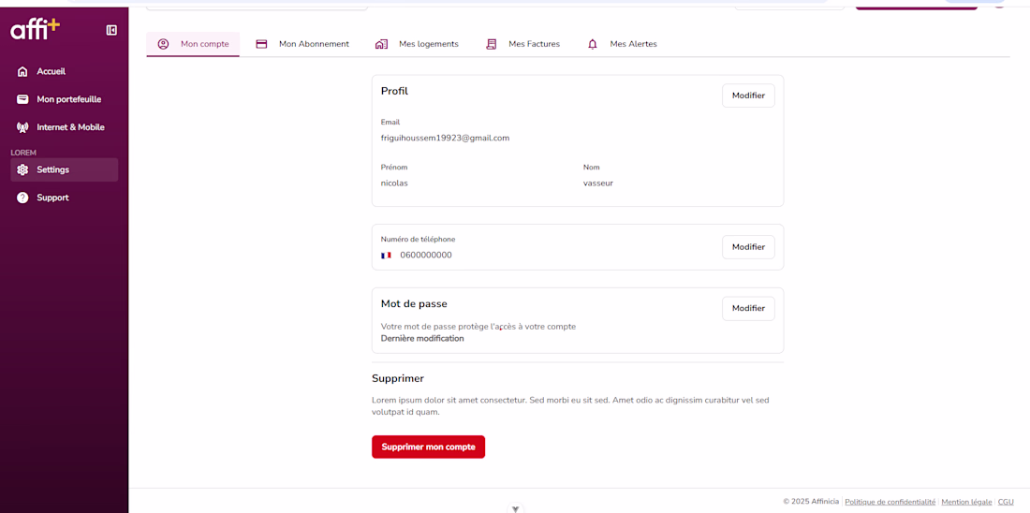Image resolution: width=1030 pixels, height=513 pixels.
Task: Click the down arrow at page bottom
Action: [x=516, y=508]
